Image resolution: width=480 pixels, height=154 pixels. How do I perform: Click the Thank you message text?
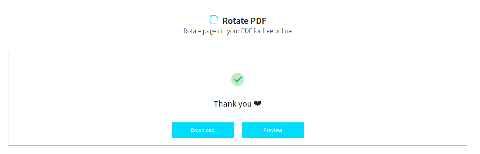233,104
